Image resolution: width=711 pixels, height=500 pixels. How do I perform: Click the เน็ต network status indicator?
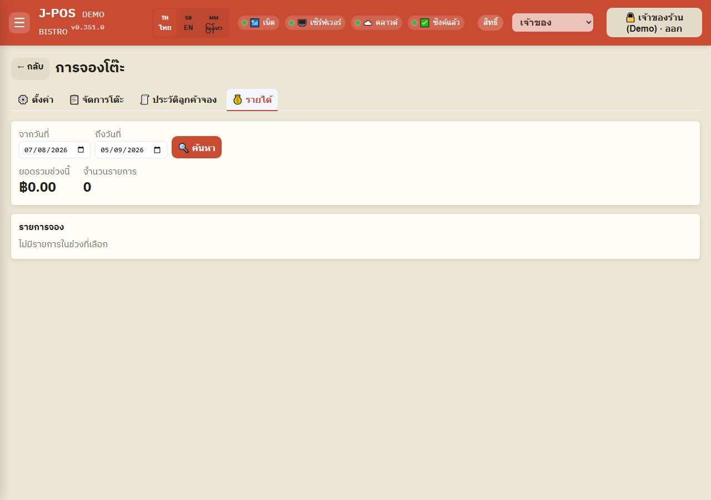[x=258, y=23]
